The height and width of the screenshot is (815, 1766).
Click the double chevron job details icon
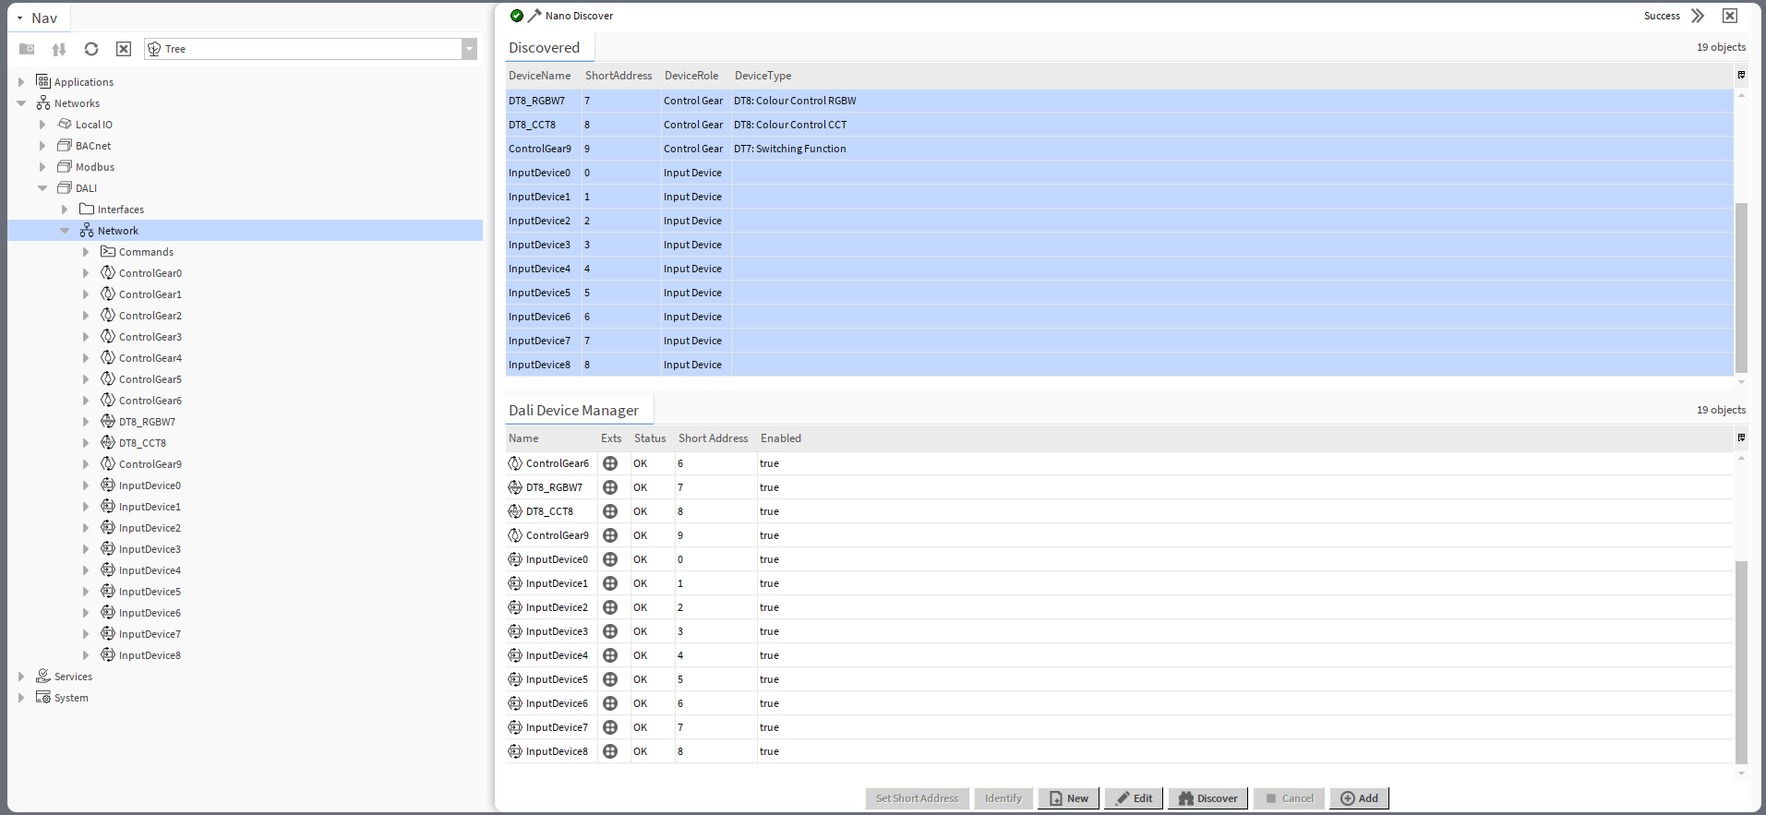coord(1698,16)
